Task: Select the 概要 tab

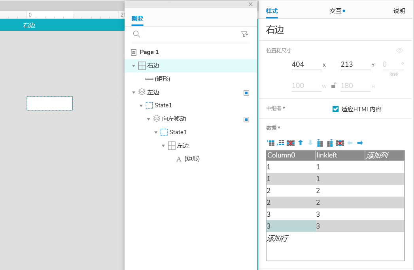Action: (137, 19)
